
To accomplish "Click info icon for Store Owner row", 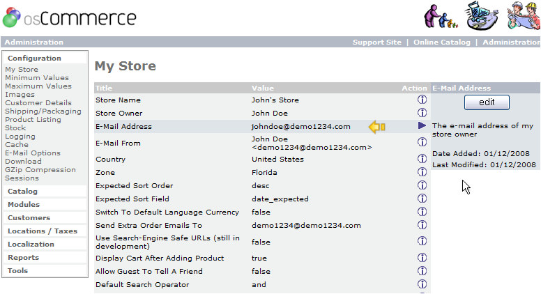I will pyautogui.click(x=422, y=113).
